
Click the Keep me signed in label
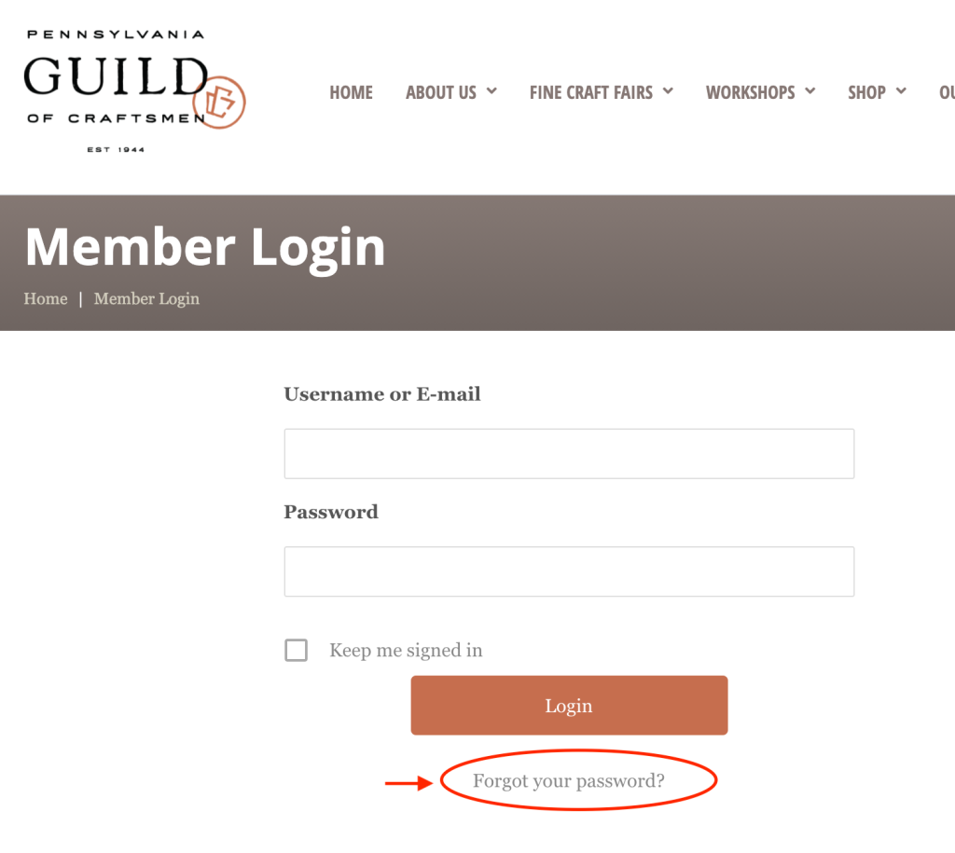[x=406, y=651]
